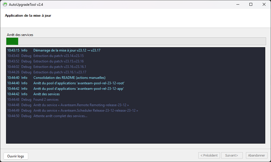This screenshot has width=271, height=162.
Task: Click the <Précédent button
Action: click(209, 155)
